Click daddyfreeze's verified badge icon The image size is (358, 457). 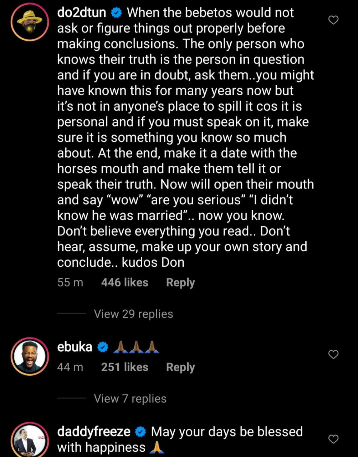click(x=141, y=432)
